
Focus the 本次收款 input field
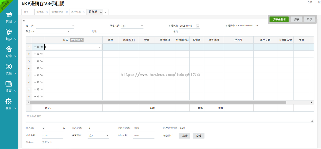click(x=52, y=136)
